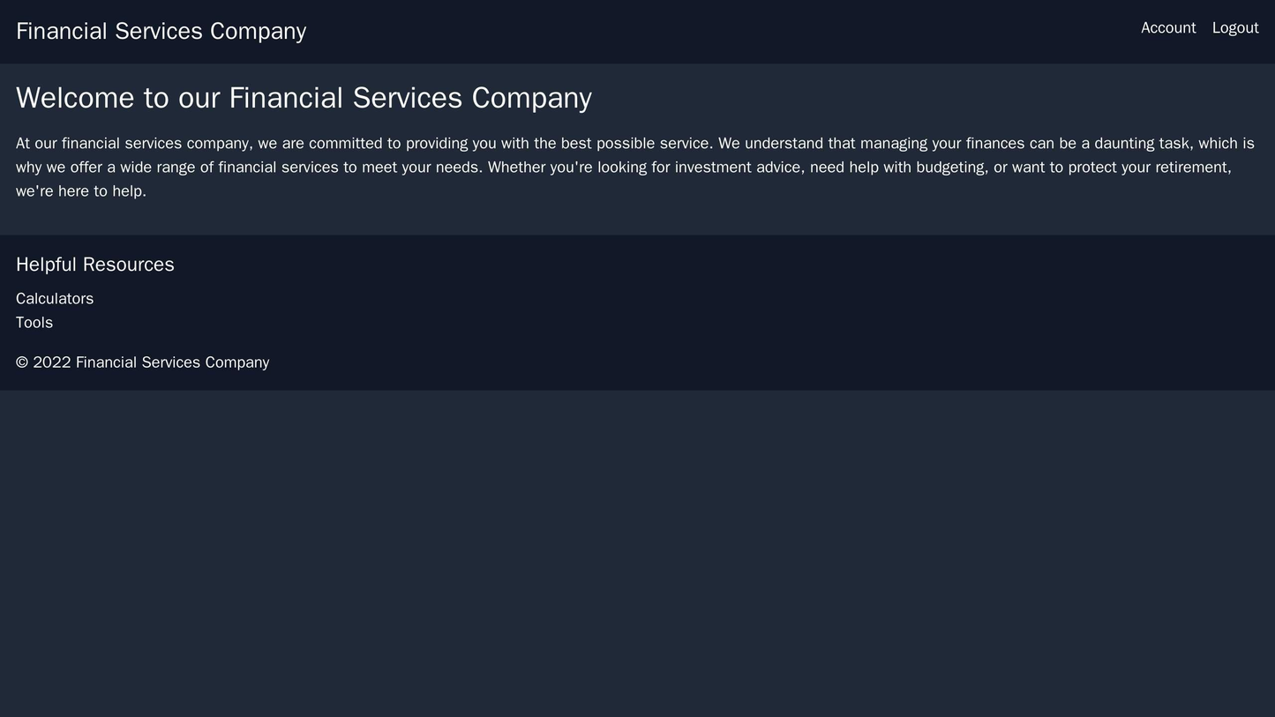Navigate to Tools under Helpful Resources
1275x717 pixels.
click(34, 323)
